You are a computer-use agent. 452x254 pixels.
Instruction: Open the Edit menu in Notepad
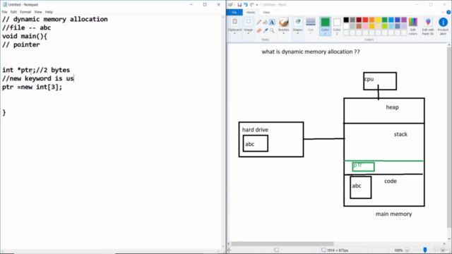coord(13,12)
